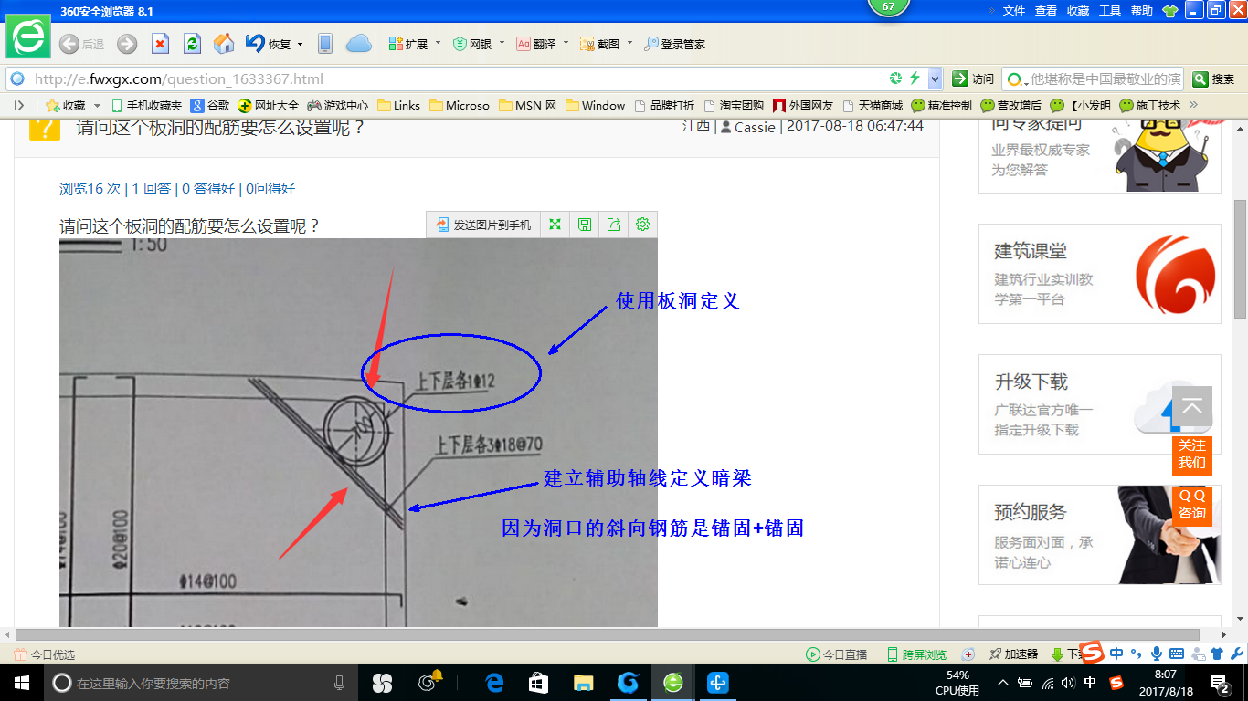Image resolution: width=1248 pixels, height=701 pixels.
Task: Open the 手机收藏夹 bookmark
Action: 146,106
